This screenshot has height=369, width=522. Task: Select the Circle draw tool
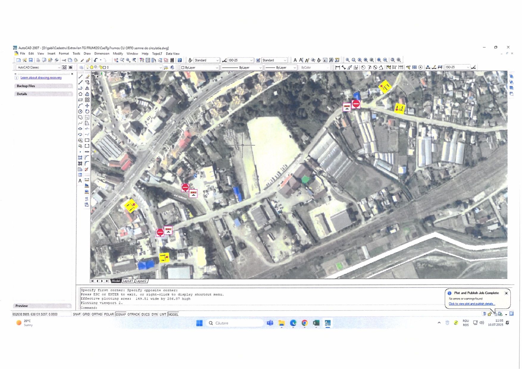tap(80, 112)
